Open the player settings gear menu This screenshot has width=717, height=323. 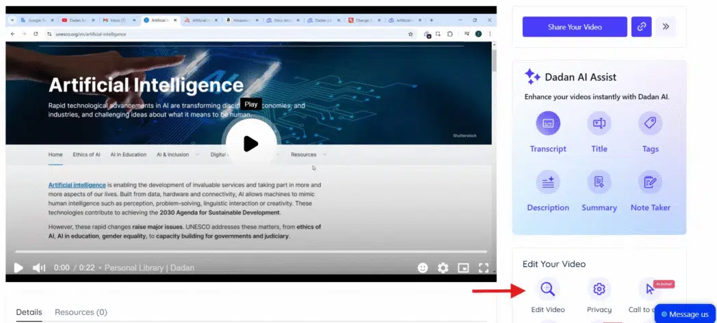tap(443, 268)
